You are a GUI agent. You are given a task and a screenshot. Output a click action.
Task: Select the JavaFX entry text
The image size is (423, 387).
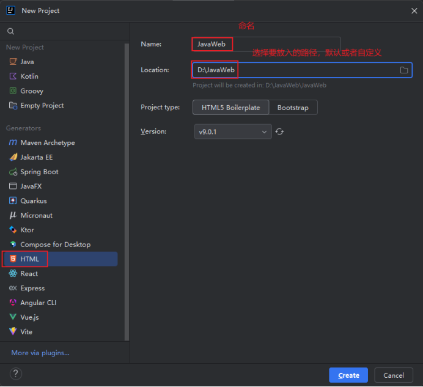pyautogui.click(x=31, y=186)
